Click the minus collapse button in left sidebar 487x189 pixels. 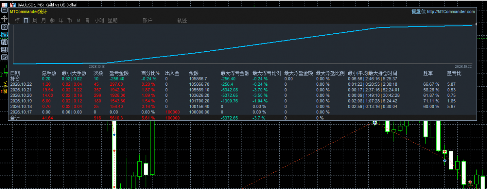[x=4, y=10]
